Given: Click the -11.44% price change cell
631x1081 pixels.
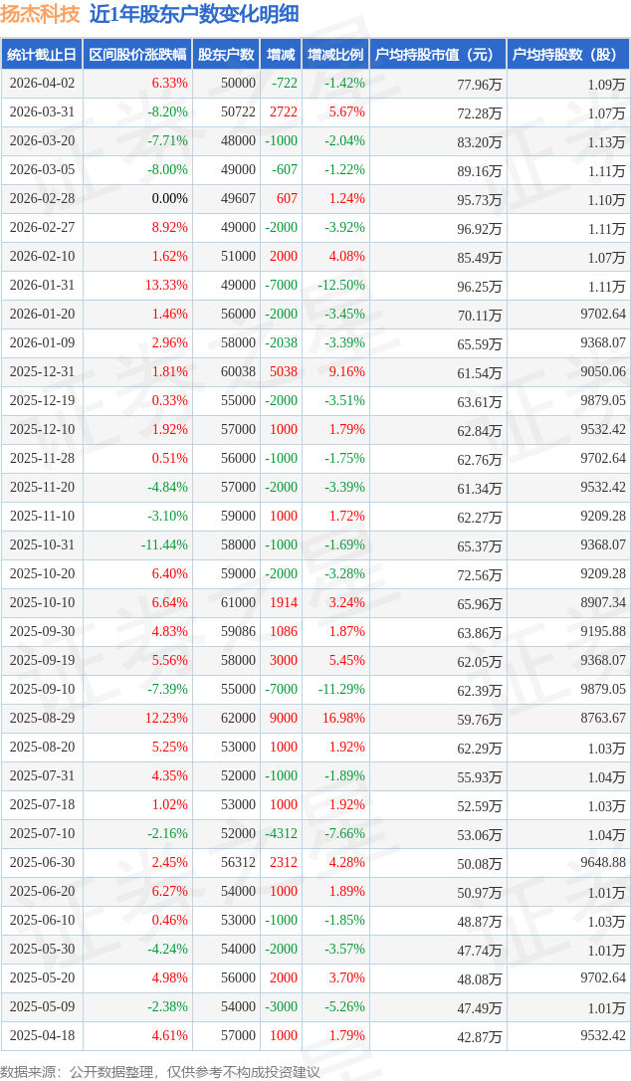Looking at the screenshot, I should (164, 545).
